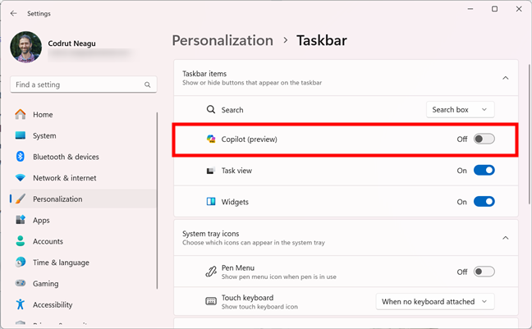Open Bluetooth & devices category
Image resolution: width=532 pixels, height=329 pixels.
83,157
